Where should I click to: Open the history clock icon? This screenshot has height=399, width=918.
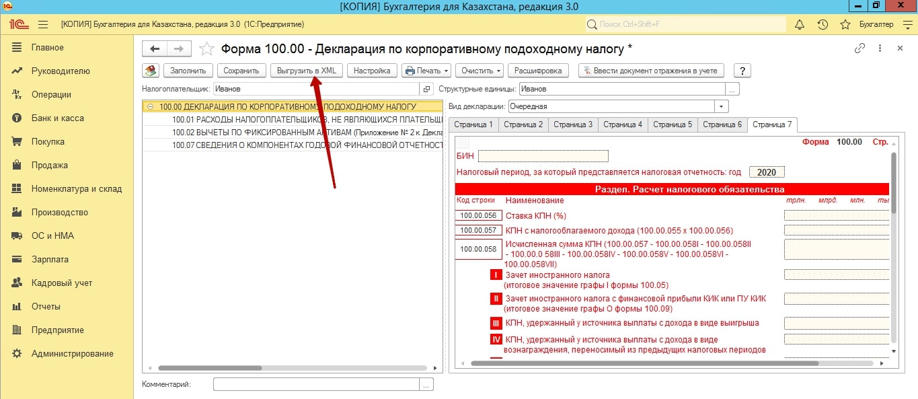tap(823, 25)
